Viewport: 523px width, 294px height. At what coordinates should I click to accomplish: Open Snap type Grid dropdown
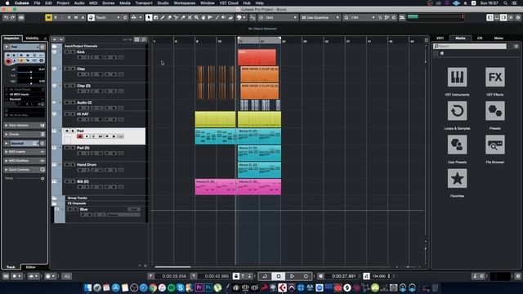pyautogui.click(x=281, y=17)
